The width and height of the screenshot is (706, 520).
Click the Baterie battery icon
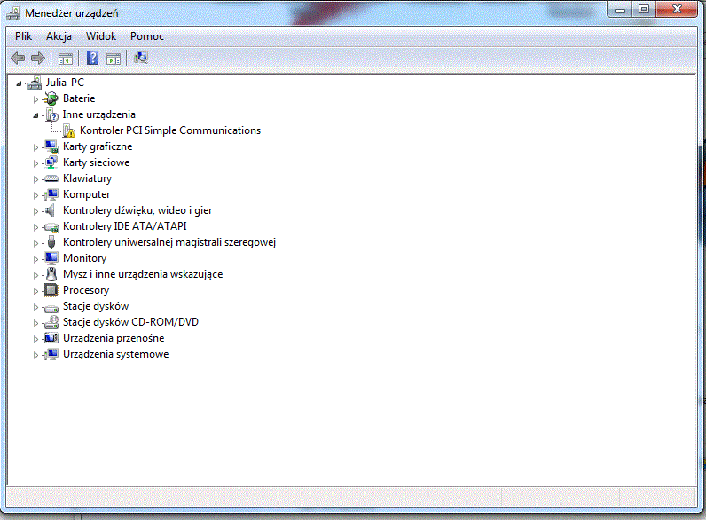tap(51, 98)
